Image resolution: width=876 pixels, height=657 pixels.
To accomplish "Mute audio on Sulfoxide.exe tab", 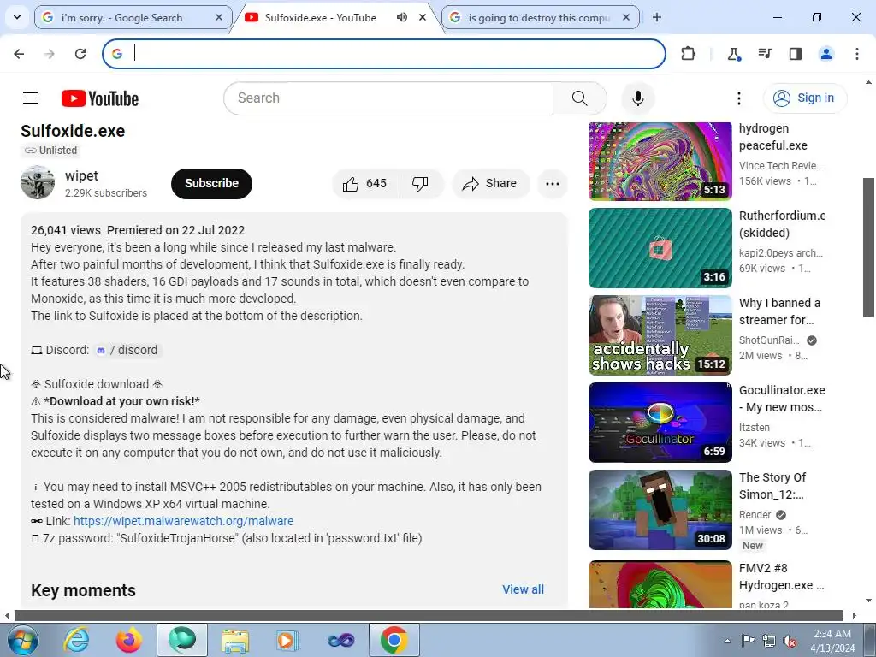I will pyautogui.click(x=402, y=17).
